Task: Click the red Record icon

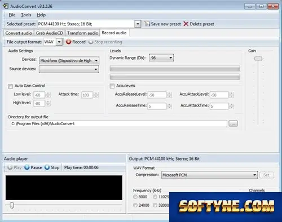Action: click(68, 42)
